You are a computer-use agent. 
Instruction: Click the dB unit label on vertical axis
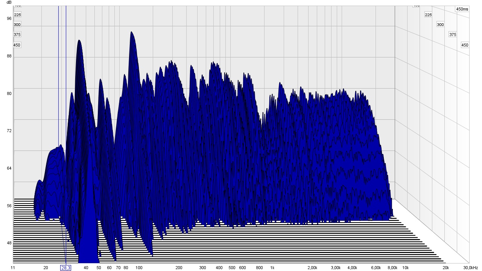9,2
